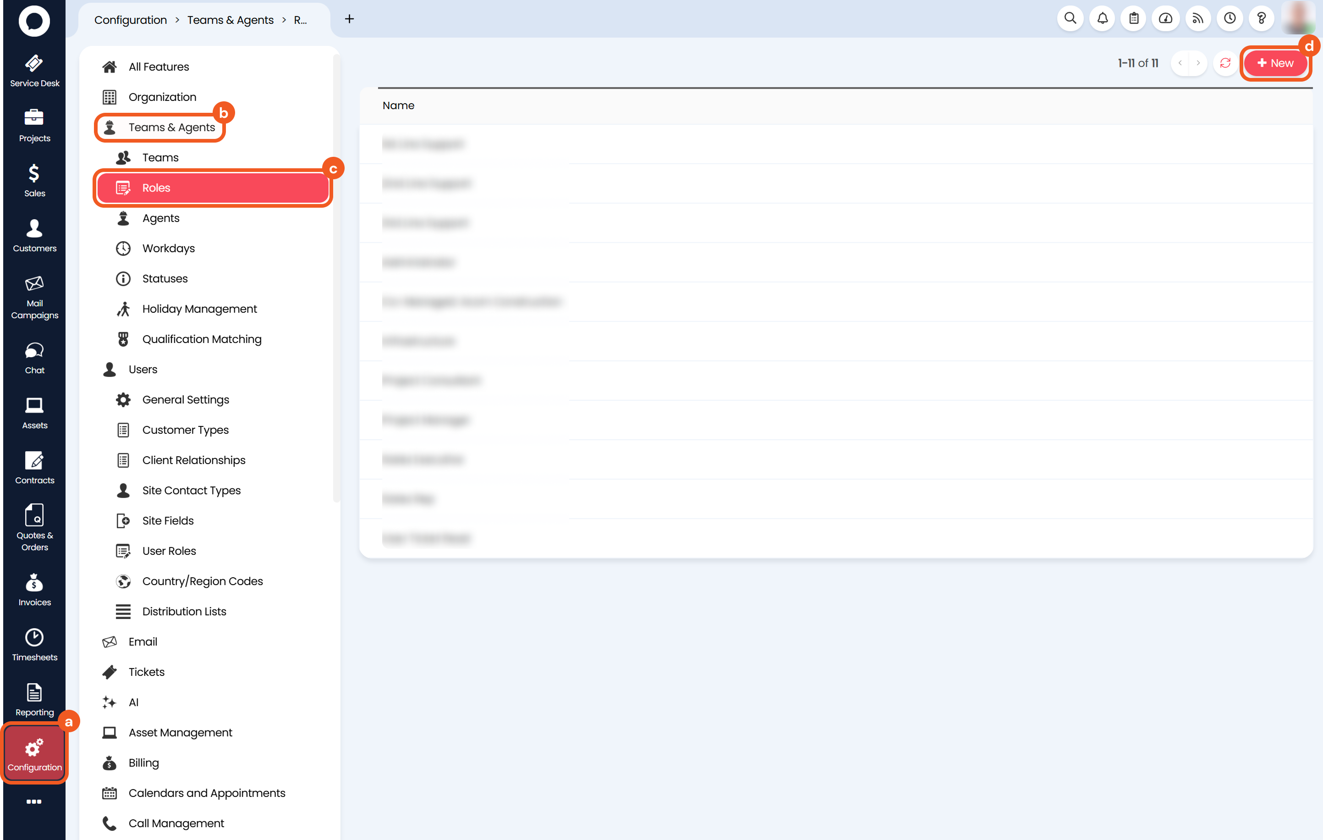
Task: Select Agents in the configuration menu
Action: pos(160,218)
